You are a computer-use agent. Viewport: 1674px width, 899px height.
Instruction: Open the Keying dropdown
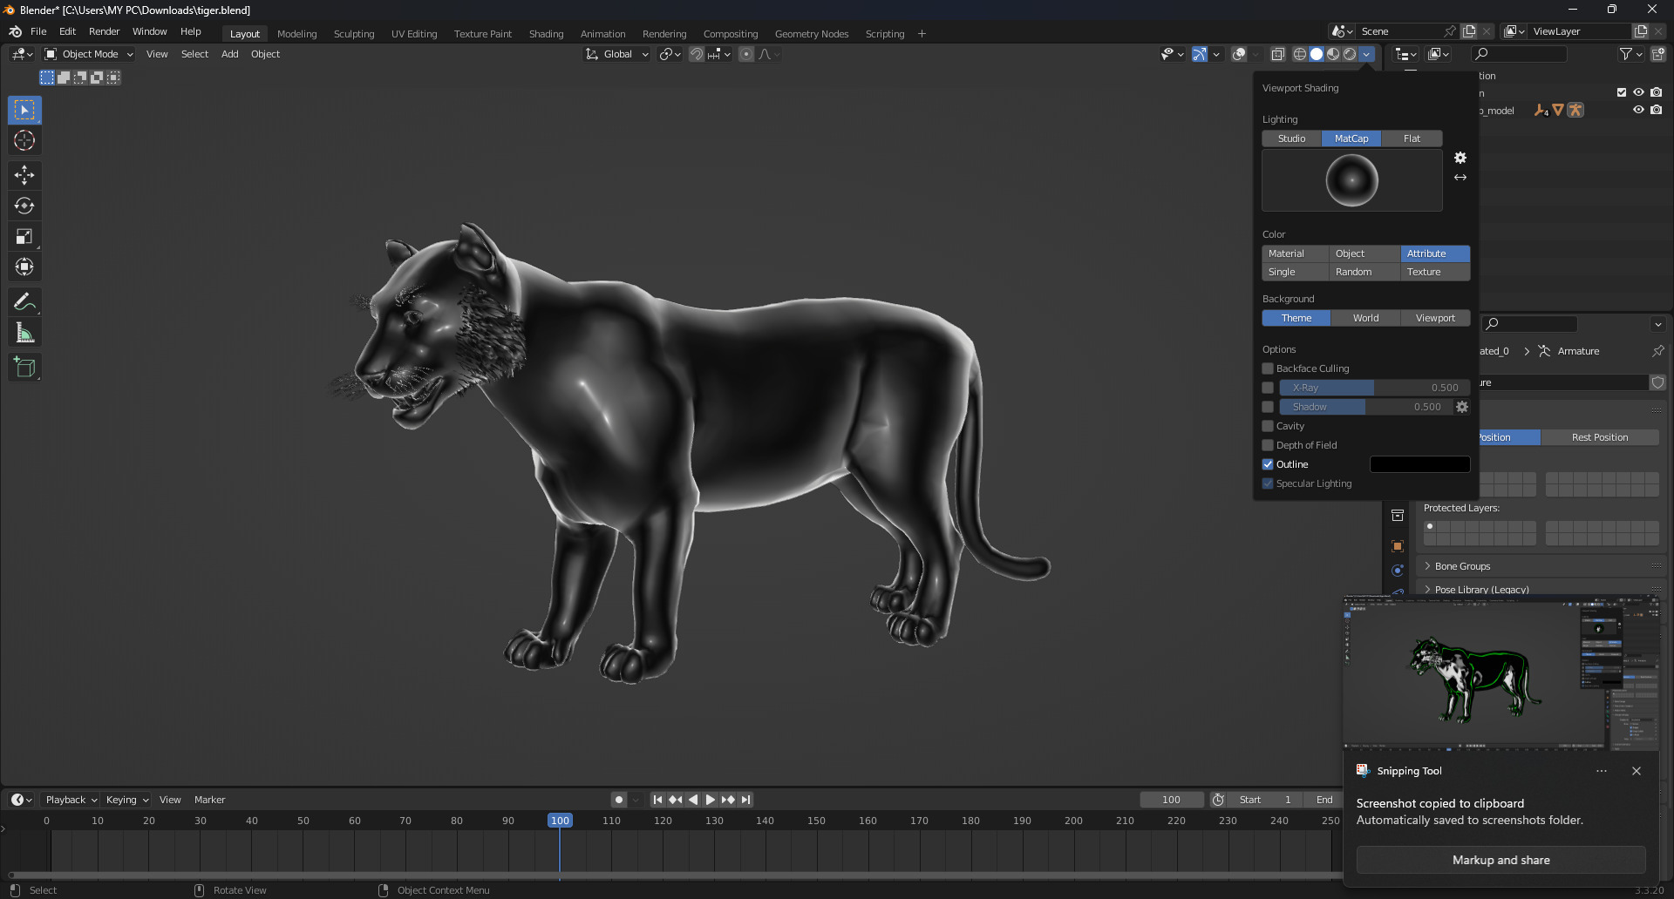coord(127,800)
